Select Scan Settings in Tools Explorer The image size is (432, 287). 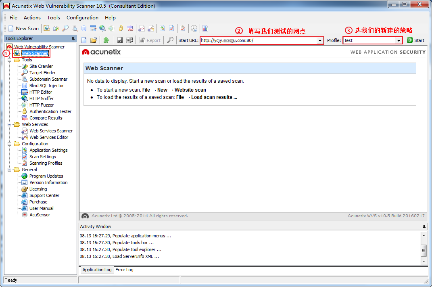click(x=42, y=157)
